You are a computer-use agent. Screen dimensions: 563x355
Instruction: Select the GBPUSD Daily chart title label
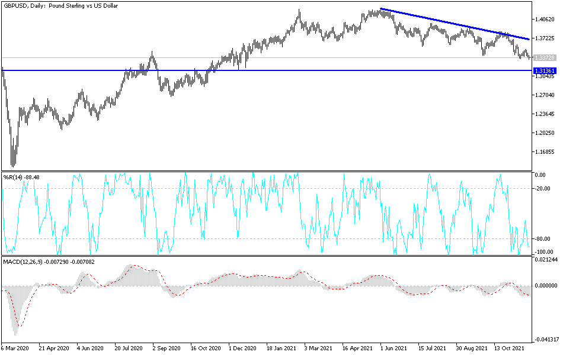[x=59, y=7]
